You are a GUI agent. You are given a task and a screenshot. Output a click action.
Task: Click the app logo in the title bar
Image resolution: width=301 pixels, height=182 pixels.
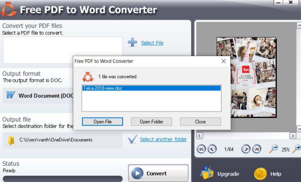[9, 10]
